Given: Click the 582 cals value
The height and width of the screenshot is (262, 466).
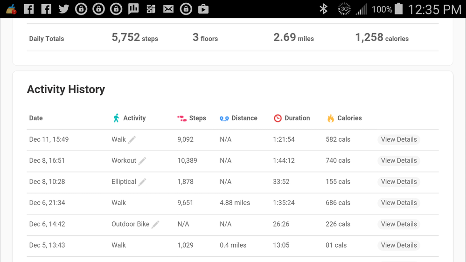Looking at the screenshot, I should point(338,139).
